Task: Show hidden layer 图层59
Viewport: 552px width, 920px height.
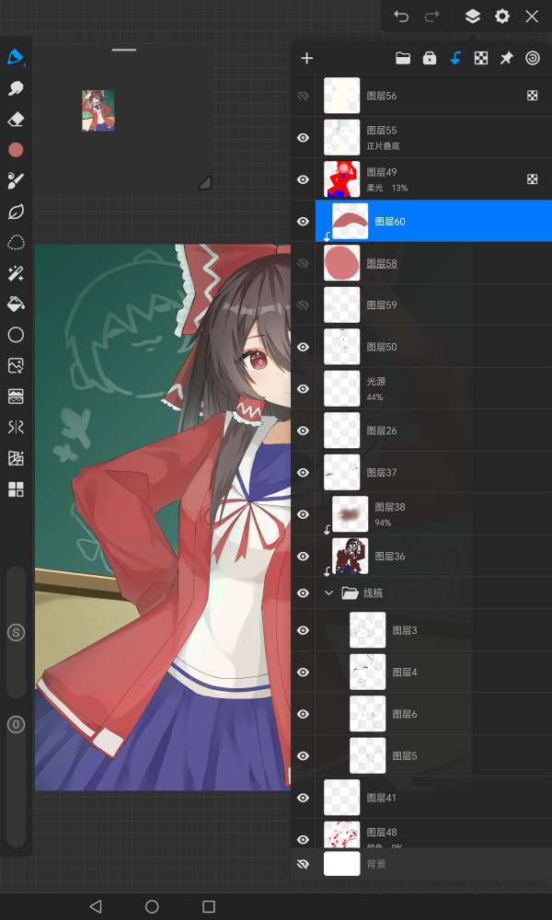Action: pos(303,305)
